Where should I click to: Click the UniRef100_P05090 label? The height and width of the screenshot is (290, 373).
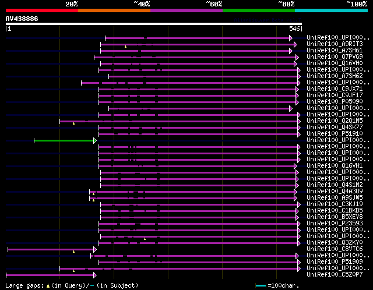[335, 102]
